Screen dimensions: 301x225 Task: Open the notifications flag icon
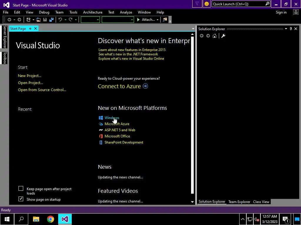pyautogui.click(x=197, y=4)
